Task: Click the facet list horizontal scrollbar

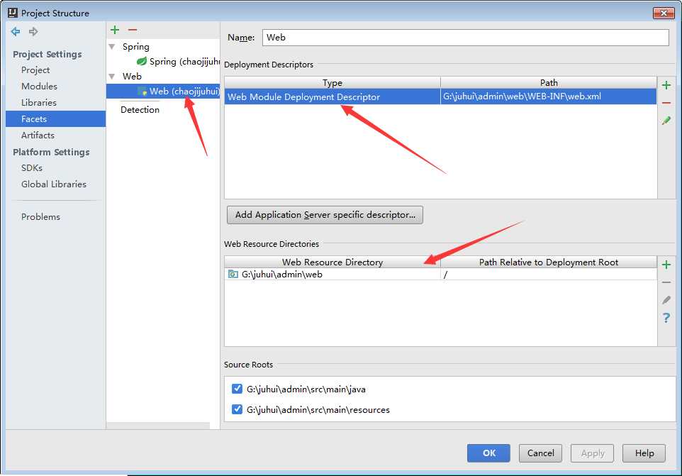Action: 158,426
